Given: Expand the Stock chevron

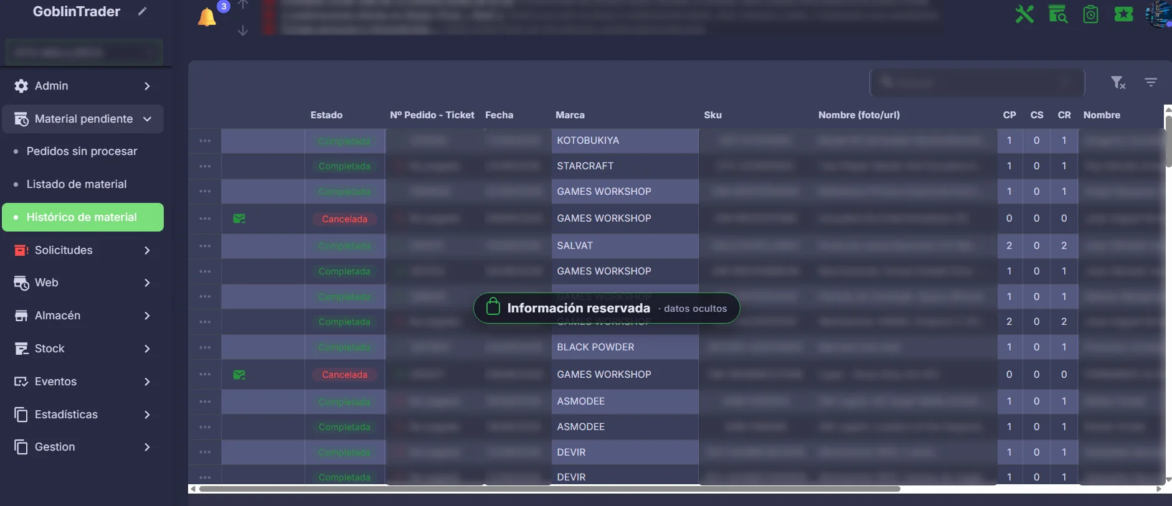Looking at the screenshot, I should click(x=147, y=349).
